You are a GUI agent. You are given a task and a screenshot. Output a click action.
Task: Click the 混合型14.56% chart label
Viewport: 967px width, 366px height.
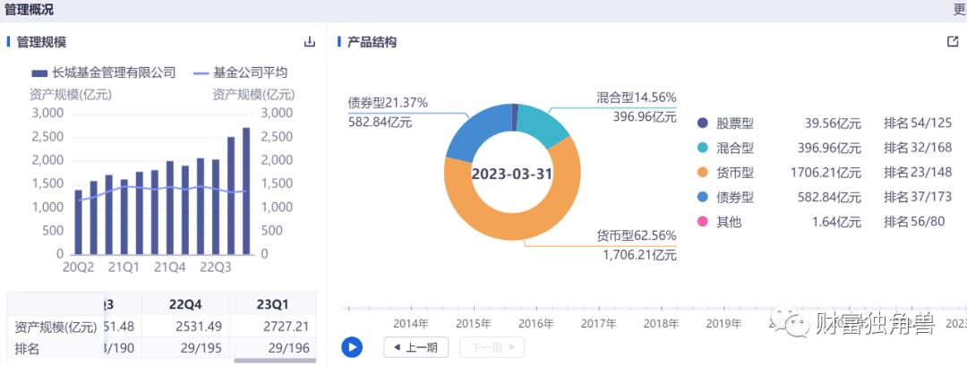pos(637,98)
